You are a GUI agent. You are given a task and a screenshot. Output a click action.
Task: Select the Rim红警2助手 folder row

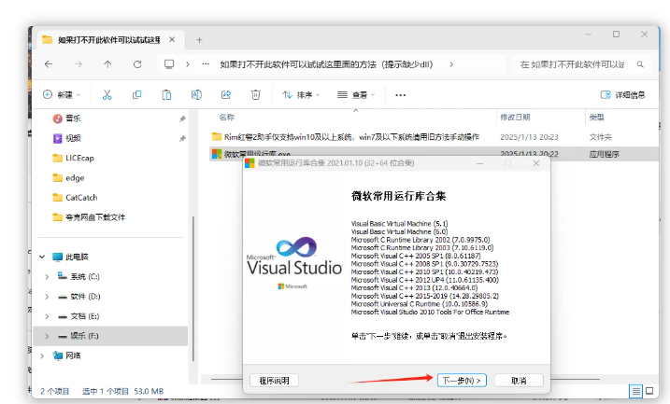pos(434,137)
